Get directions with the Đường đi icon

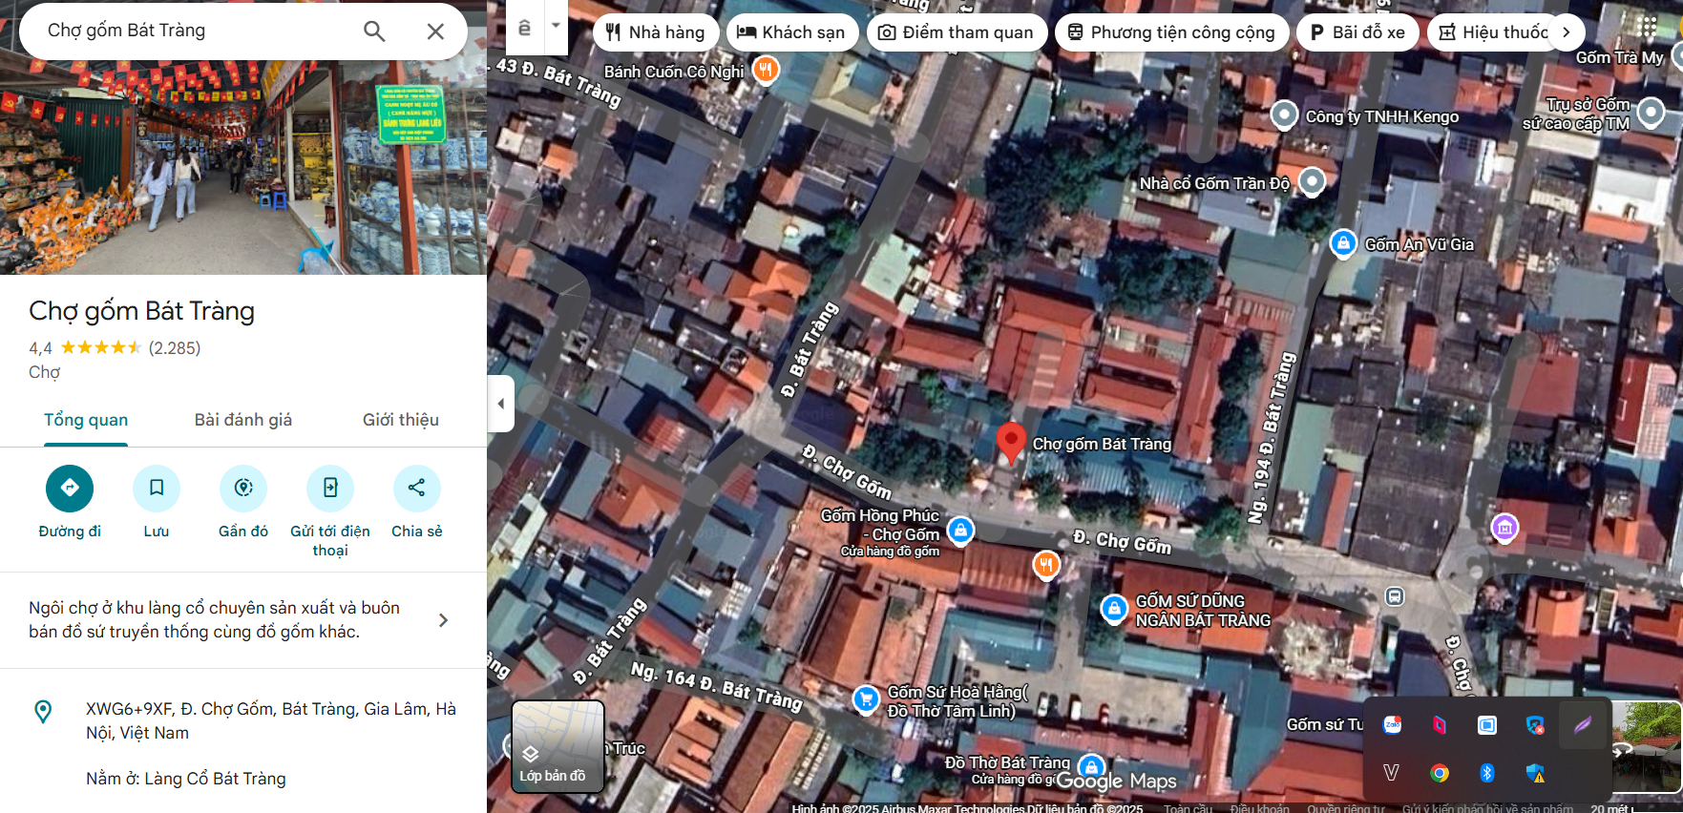[x=70, y=488]
